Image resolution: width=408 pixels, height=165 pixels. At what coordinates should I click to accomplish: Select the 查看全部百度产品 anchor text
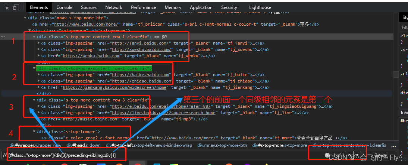pyautogui.click(x=316, y=138)
